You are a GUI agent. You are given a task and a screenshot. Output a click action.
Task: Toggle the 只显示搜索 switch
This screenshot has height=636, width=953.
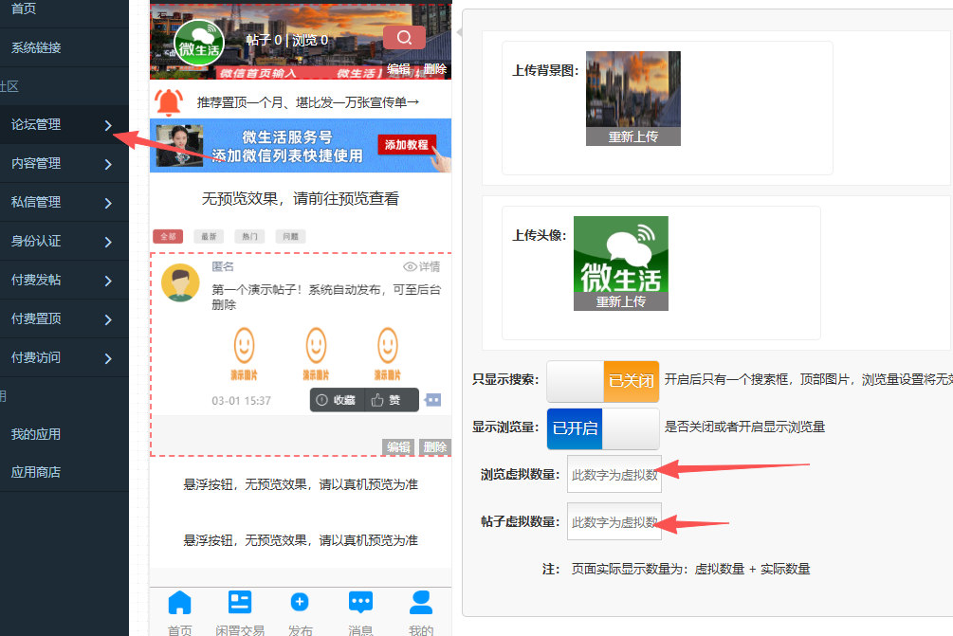pyautogui.click(x=603, y=381)
